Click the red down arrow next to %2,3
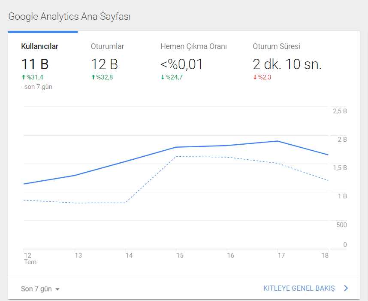 255,77
